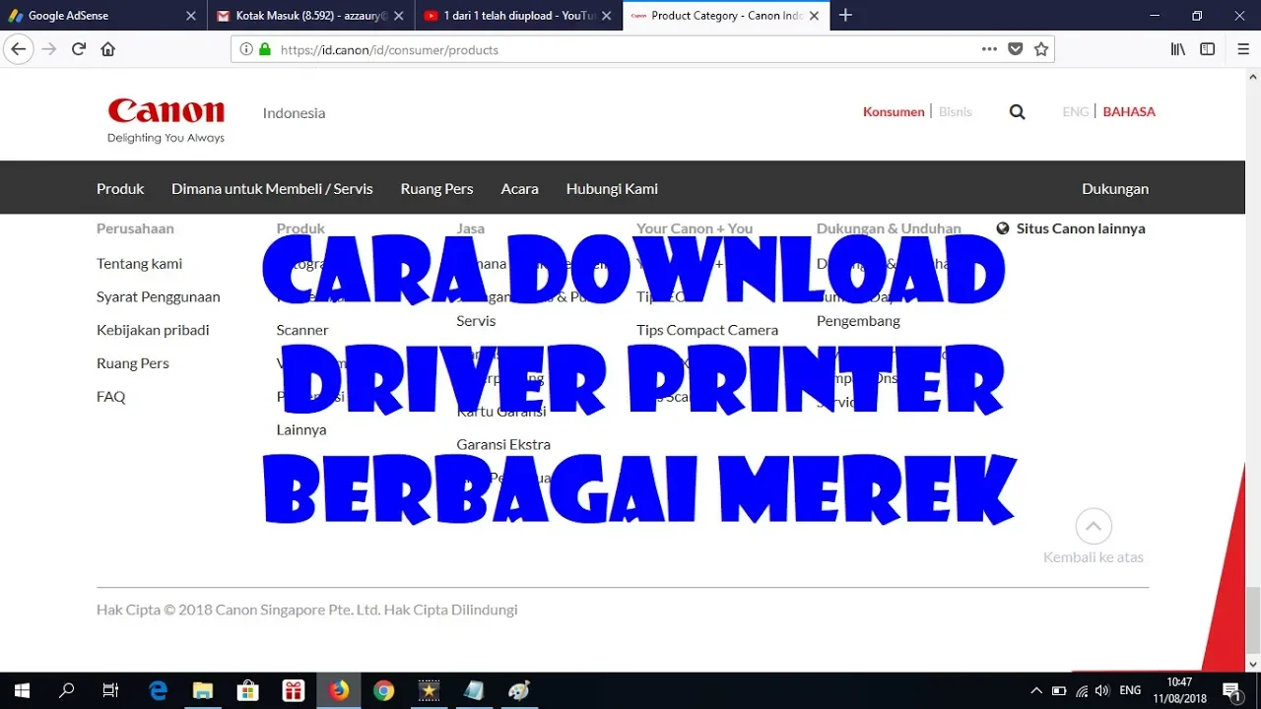Open Dimana untuk Membeli / Servis menu

(x=272, y=188)
